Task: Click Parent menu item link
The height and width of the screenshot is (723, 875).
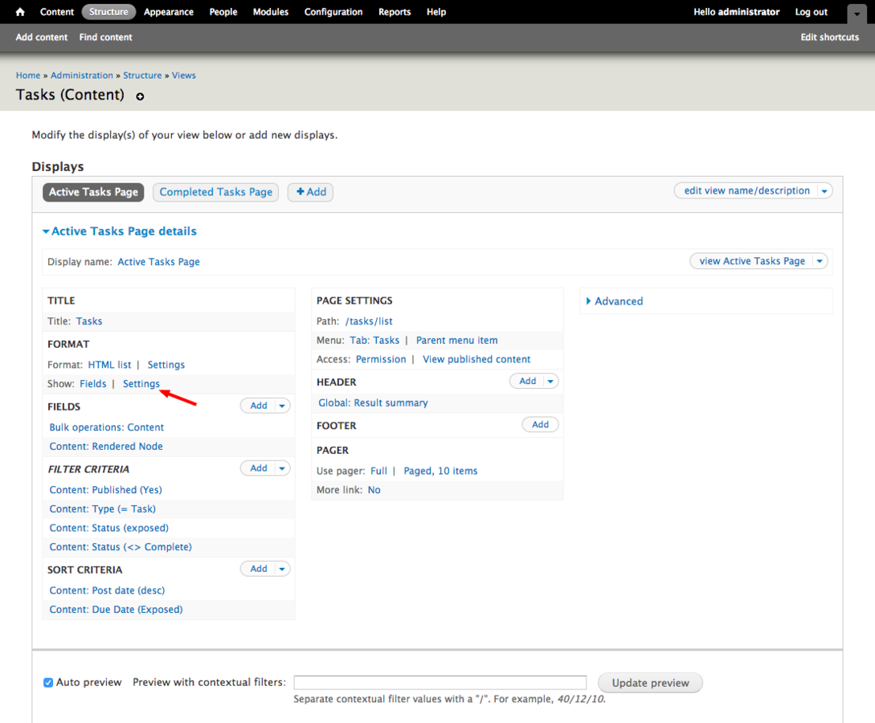Action: [x=457, y=341]
